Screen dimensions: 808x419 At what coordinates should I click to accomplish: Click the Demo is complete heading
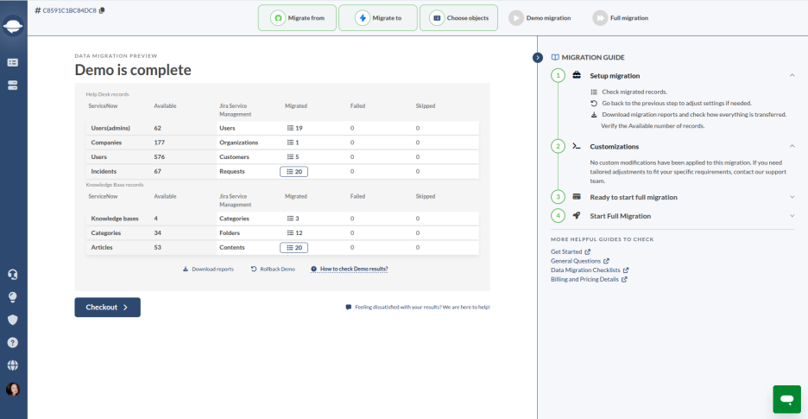click(133, 70)
